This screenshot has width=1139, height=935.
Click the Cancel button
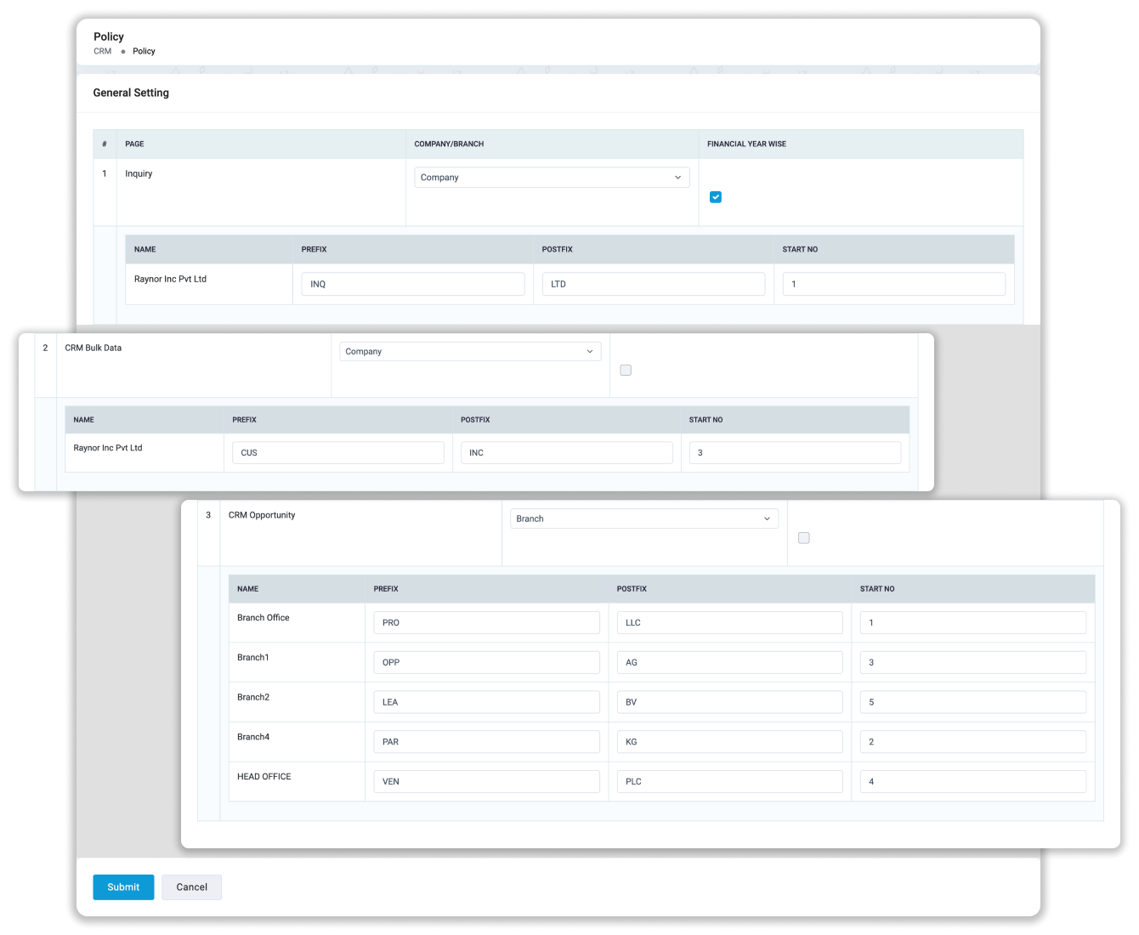191,887
